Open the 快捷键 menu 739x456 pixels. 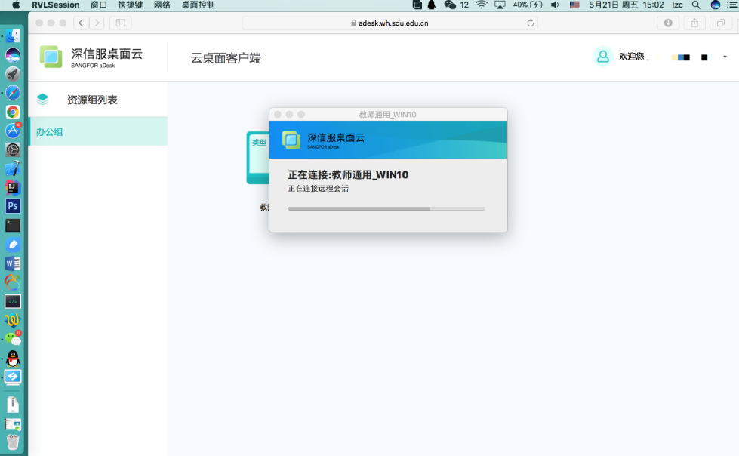(131, 5)
